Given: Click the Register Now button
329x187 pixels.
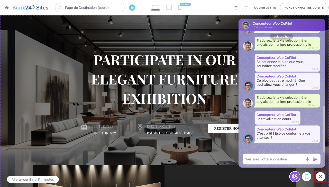Looking at the screenshot, I should [x=223, y=128].
